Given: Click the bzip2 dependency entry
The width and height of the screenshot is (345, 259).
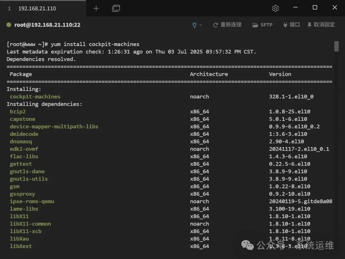Looking at the screenshot, I should click(x=18, y=111).
